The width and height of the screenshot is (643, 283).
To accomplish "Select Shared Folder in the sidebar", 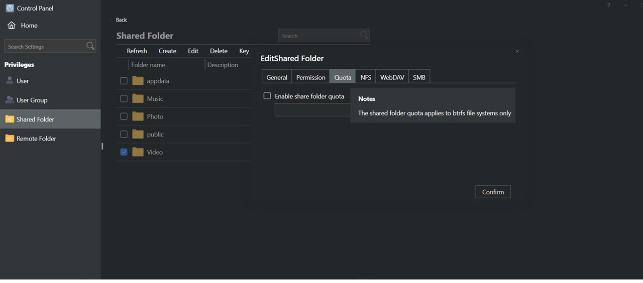I will click(x=50, y=119).
